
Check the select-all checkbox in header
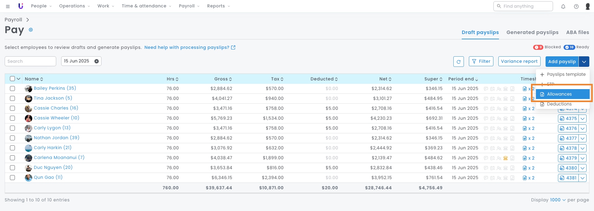point(12,79)
